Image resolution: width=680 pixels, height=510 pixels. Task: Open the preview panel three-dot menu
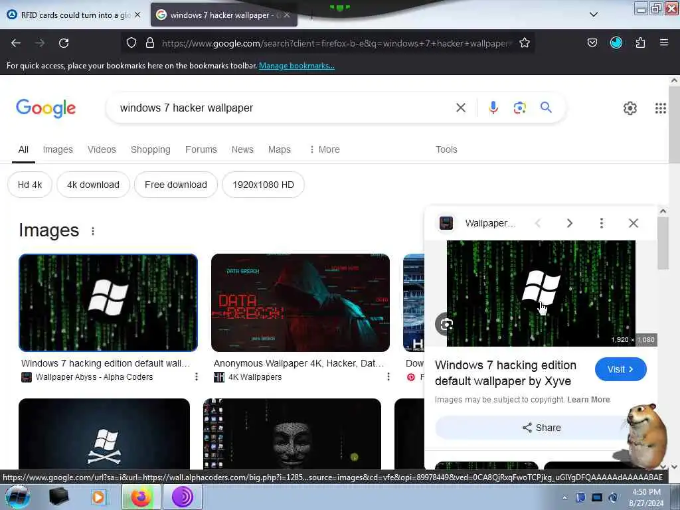[602, 223]
